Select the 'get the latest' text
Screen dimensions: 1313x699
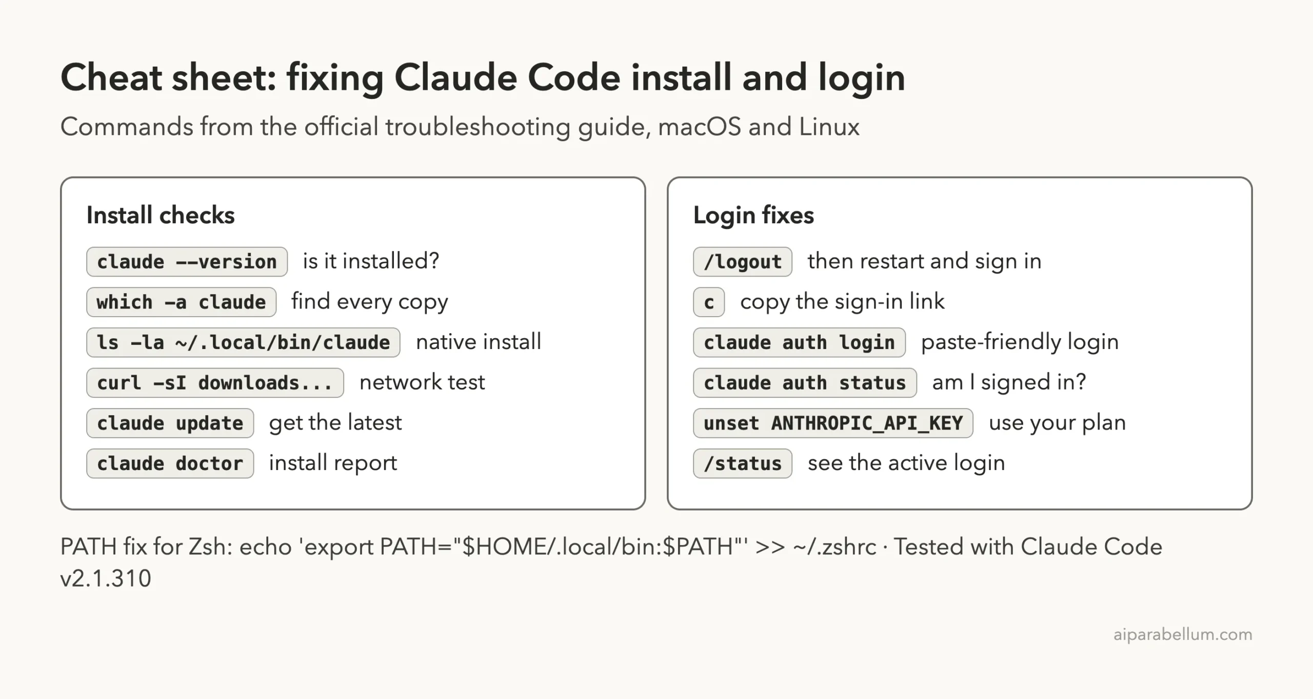(335, 423)
